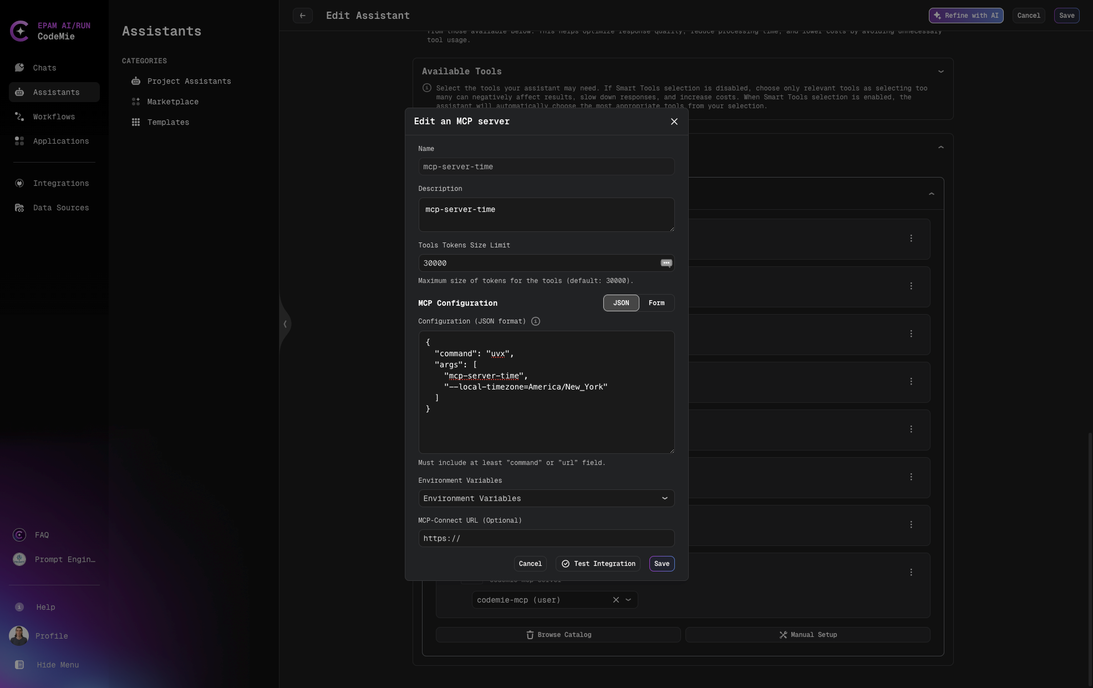Image resolution: width=1093 pixels, height=688 pixels.
Task: Click the Tools Tokens Size Limit field
Action: (x=538, y=263)
